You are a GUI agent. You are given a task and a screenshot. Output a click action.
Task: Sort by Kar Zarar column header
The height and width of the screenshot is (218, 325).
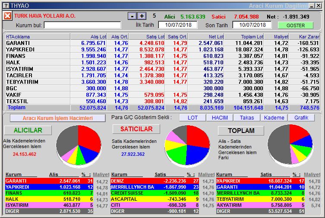click(x=304, y=37)
